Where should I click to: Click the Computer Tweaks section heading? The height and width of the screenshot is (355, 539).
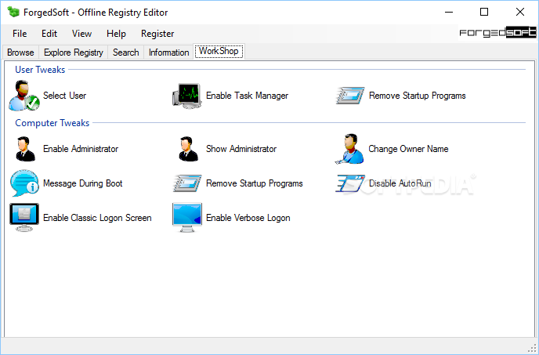tap(52, 123)
